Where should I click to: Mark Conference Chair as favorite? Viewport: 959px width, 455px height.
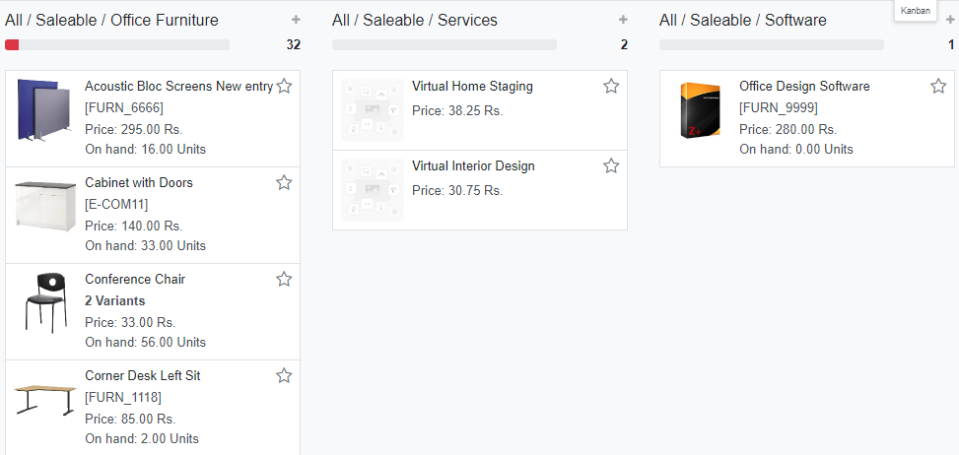point(284,280)
